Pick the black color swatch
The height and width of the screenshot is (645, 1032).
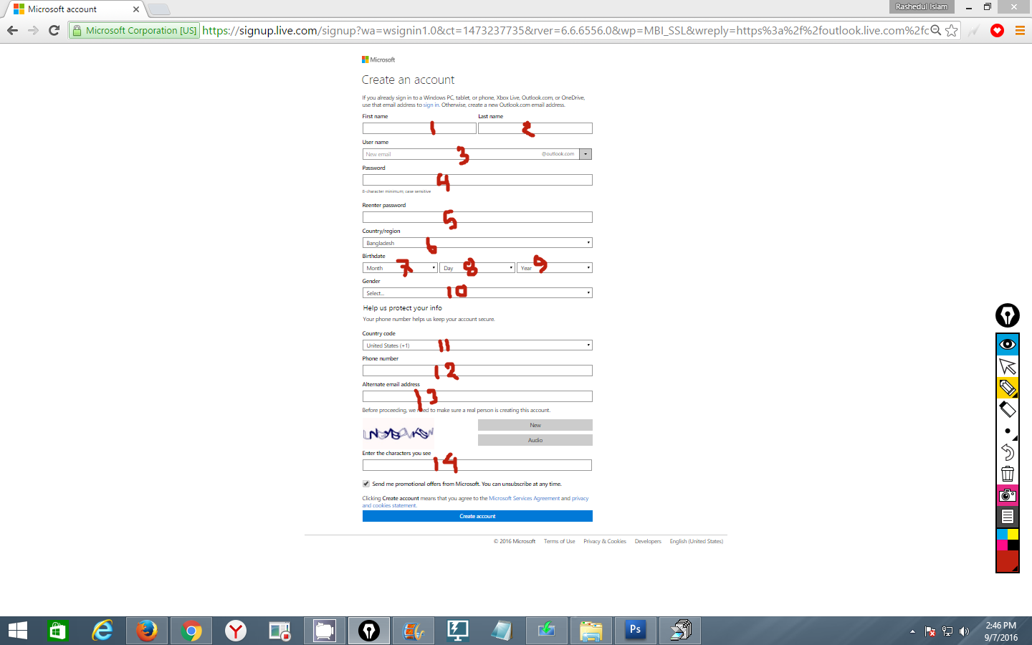tap(1013, 545)
